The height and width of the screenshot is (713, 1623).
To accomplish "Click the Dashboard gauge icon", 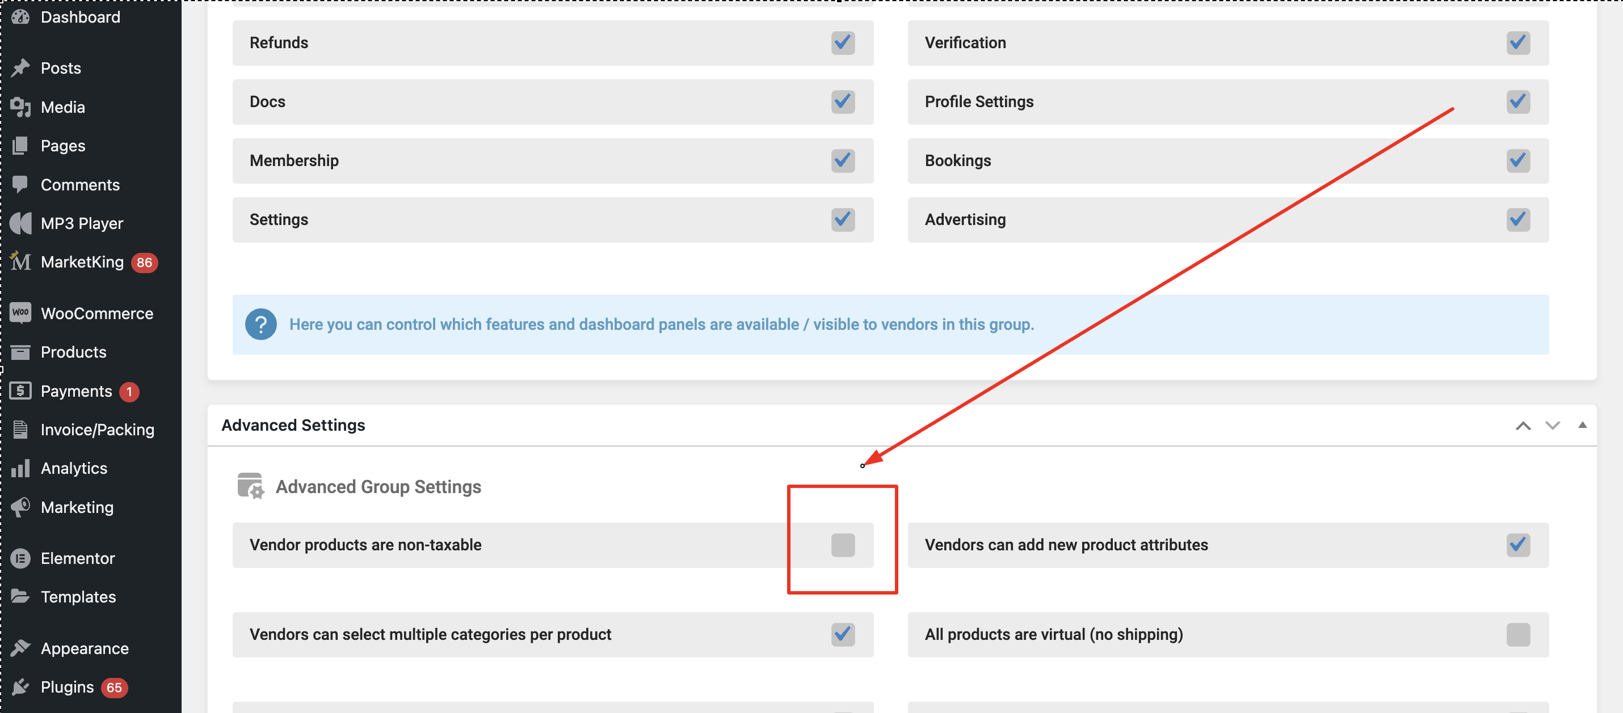I will [x=20, y=17].
